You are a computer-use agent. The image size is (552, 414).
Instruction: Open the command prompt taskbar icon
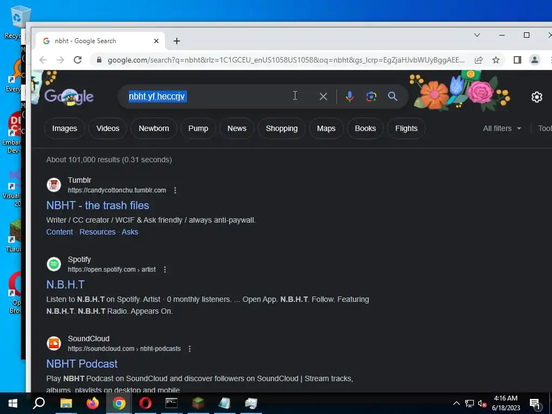point(171,403)
